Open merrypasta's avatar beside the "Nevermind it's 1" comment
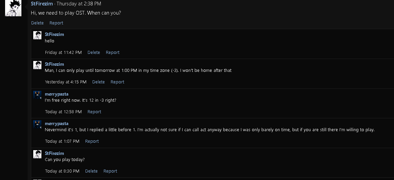This screenshot has height=180, width=394. pyautogui.click(x=37, y=124)
